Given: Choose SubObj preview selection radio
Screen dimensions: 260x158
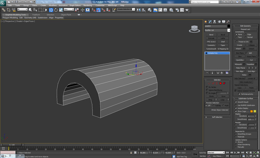Looking at the screenshot, I should pos(214,105).
